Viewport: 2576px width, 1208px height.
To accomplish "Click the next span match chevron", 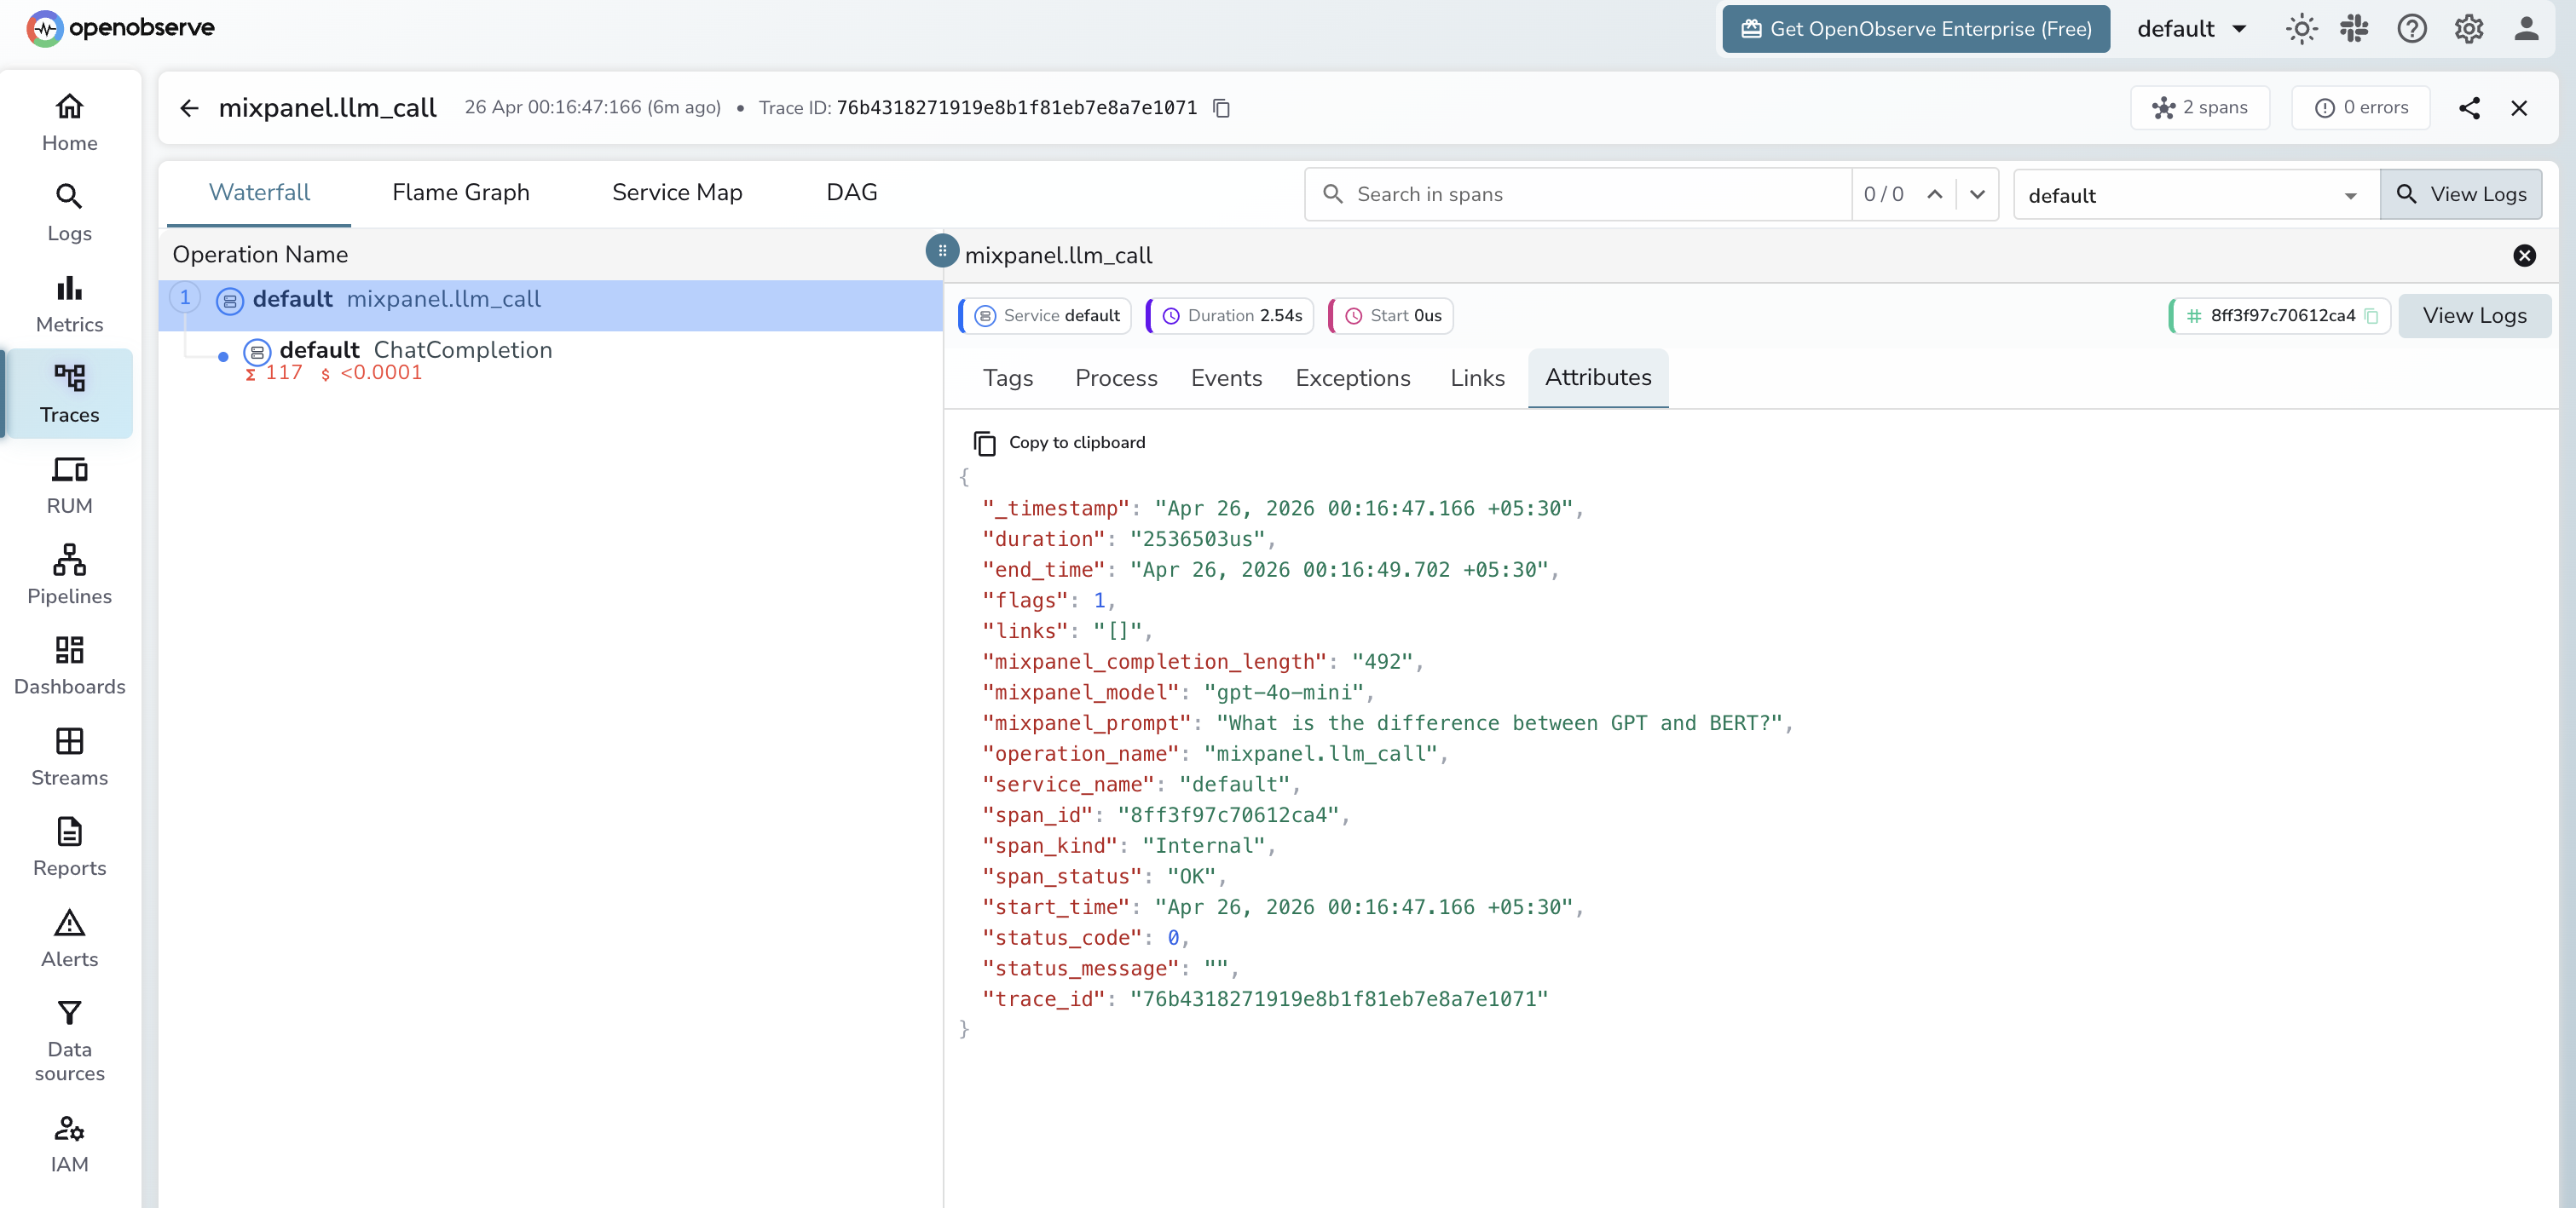I will (x=1978, y=194).
